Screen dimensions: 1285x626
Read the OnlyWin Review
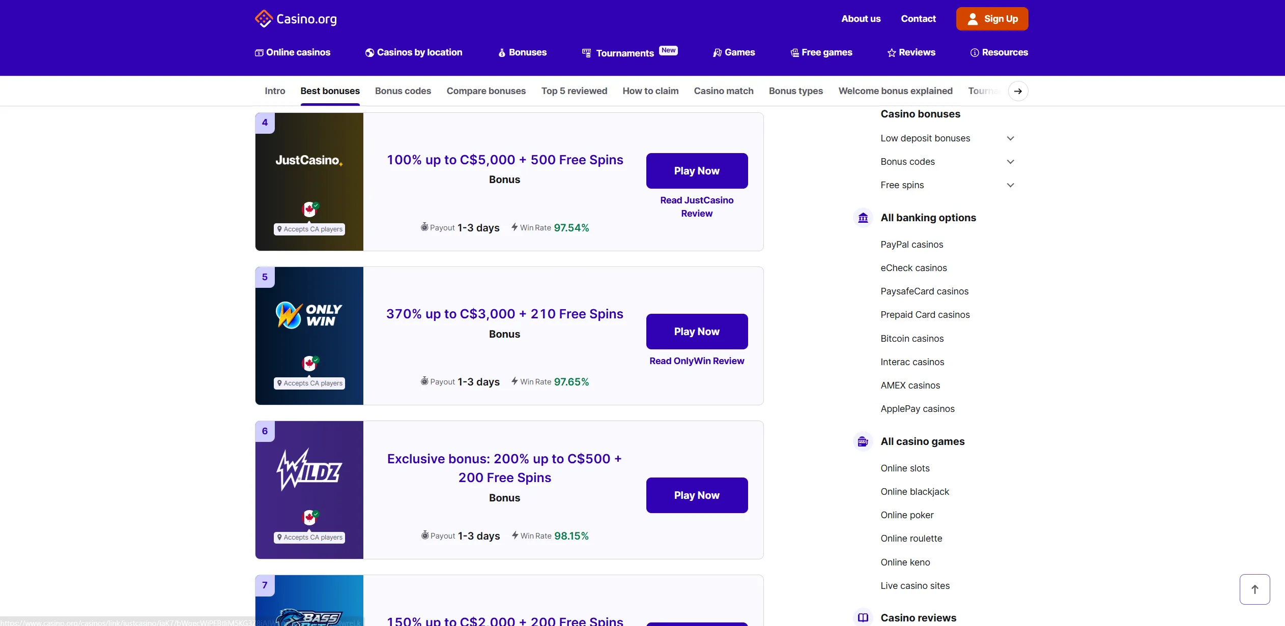[697, 361]
